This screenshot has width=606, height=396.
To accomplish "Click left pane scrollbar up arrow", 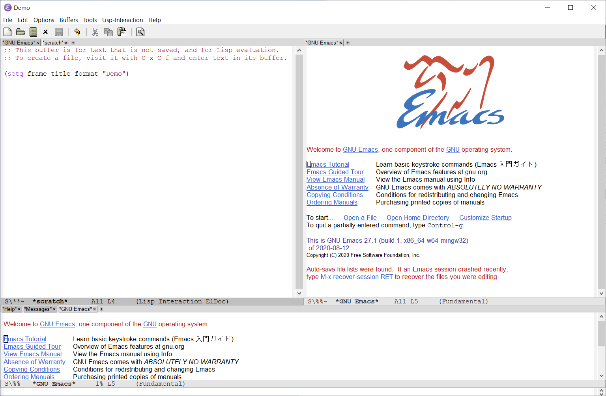I will coord(299,50).
